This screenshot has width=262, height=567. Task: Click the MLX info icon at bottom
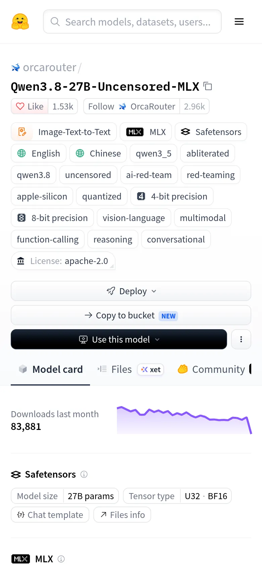pos(61,559)
